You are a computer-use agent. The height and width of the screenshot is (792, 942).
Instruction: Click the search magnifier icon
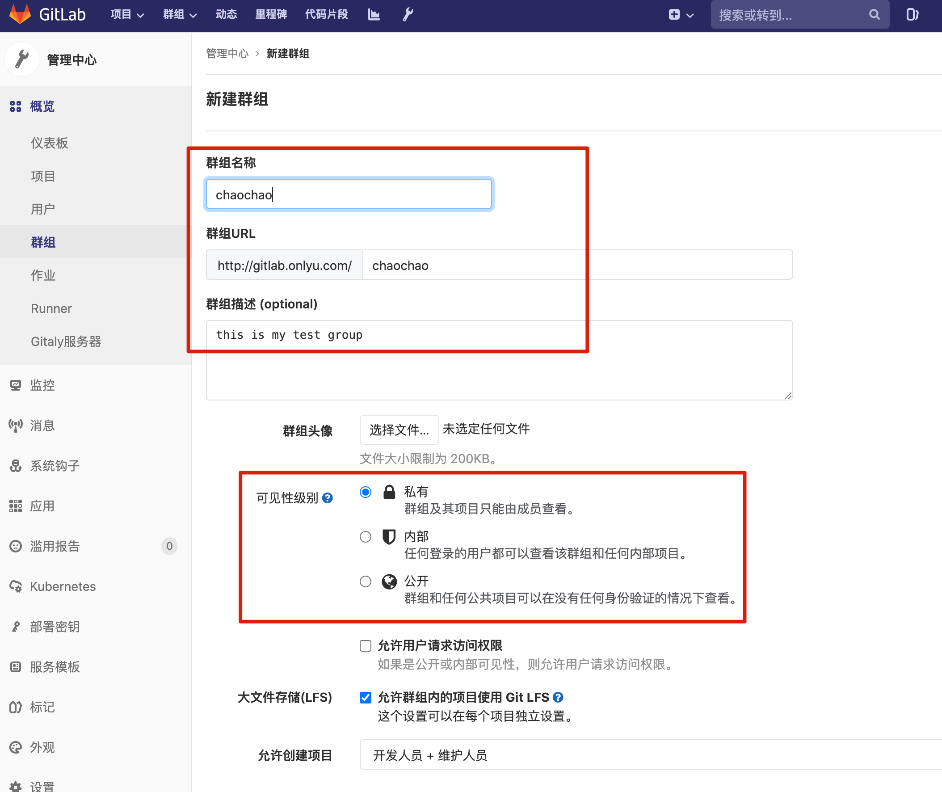click(x=874, y=15)
